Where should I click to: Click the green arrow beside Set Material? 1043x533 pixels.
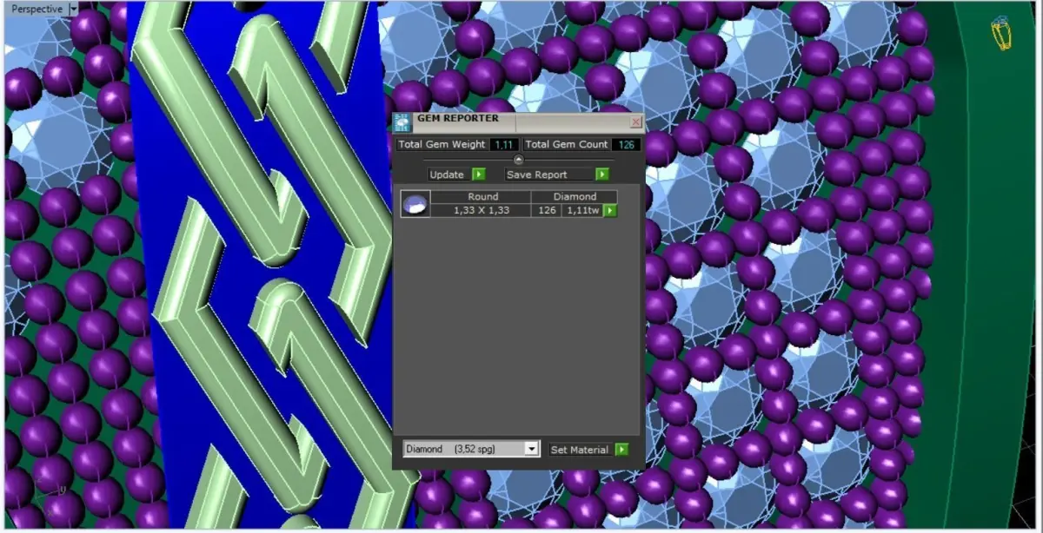coord(621,450)
